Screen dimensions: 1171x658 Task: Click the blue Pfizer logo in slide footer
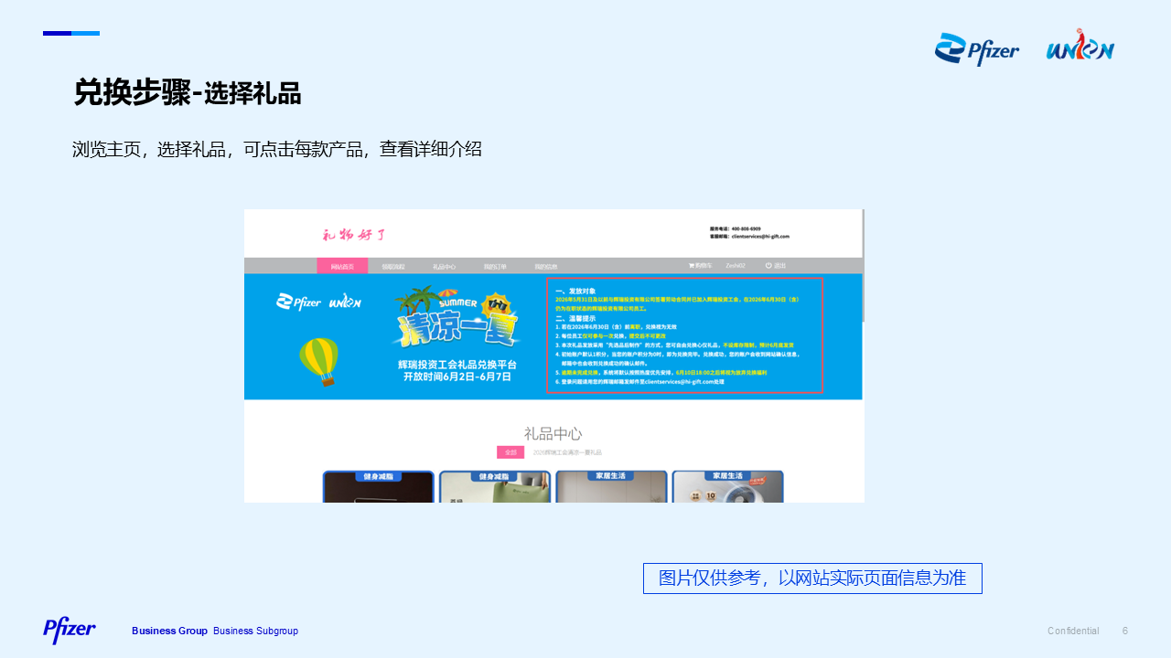coord(70,630)
